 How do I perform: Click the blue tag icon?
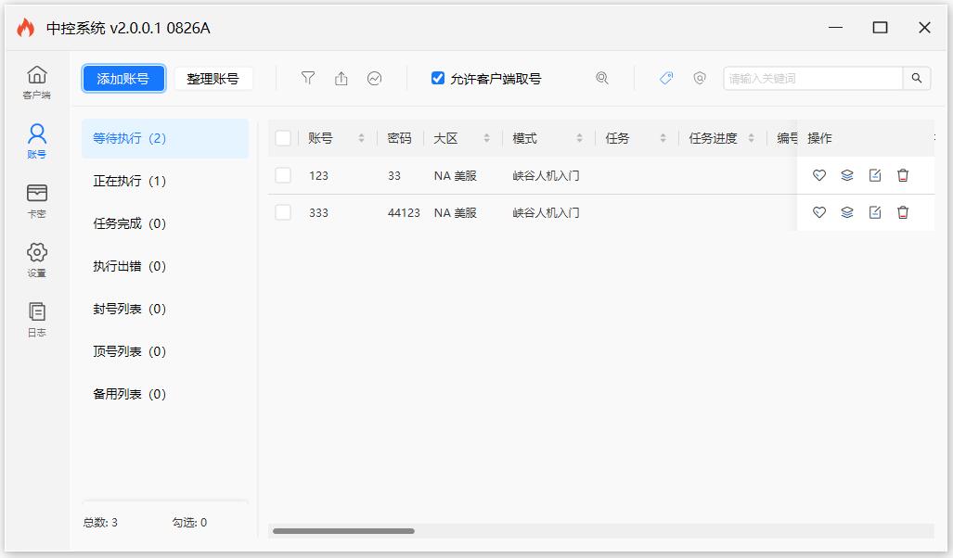click(x=666, y=79)
